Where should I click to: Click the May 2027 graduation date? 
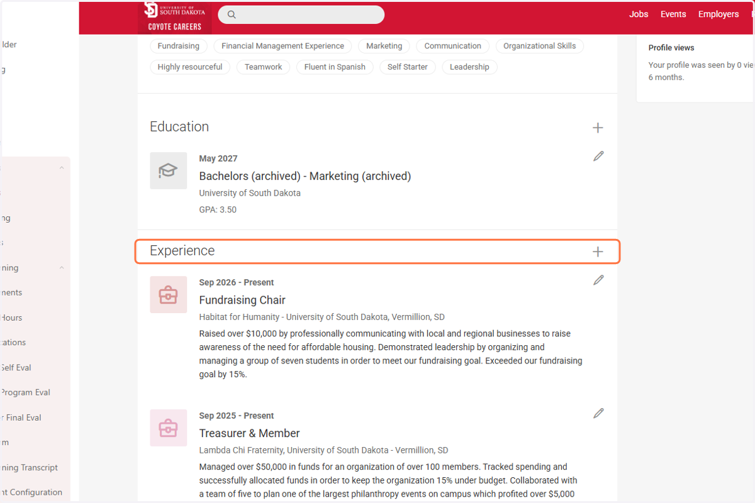218,158
